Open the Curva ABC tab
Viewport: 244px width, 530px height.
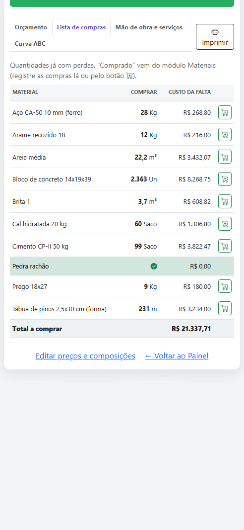(30, 44)
